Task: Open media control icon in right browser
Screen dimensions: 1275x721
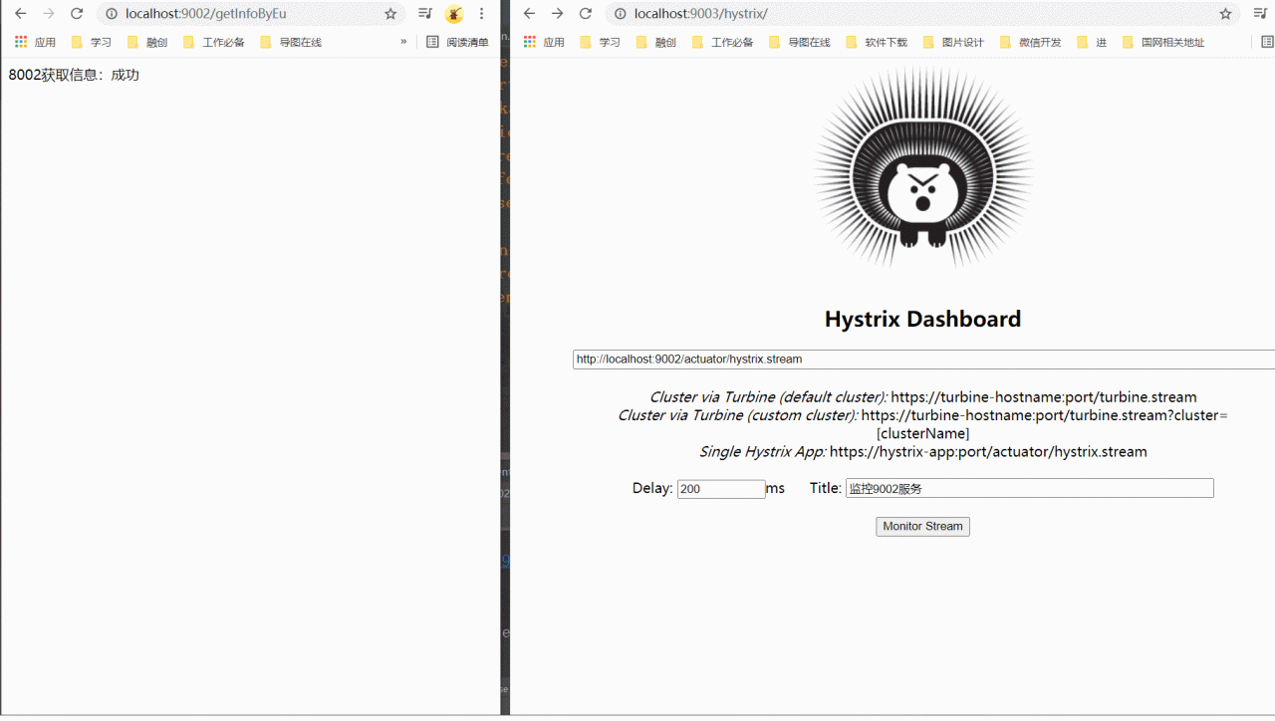Action: coord(1260,14)
